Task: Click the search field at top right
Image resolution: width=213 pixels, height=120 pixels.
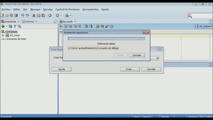Action: 200,16
